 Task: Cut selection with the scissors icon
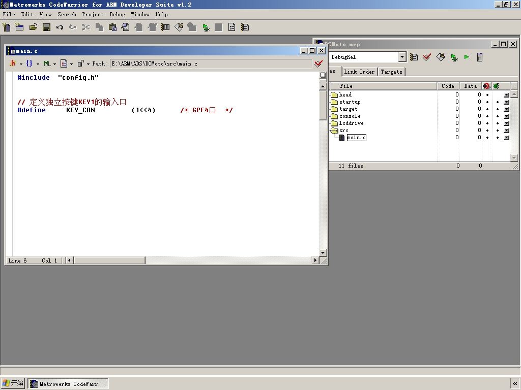86,27
